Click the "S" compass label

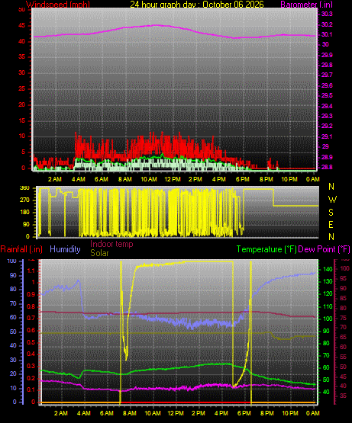pyautogui.click(x=331, y=213)
